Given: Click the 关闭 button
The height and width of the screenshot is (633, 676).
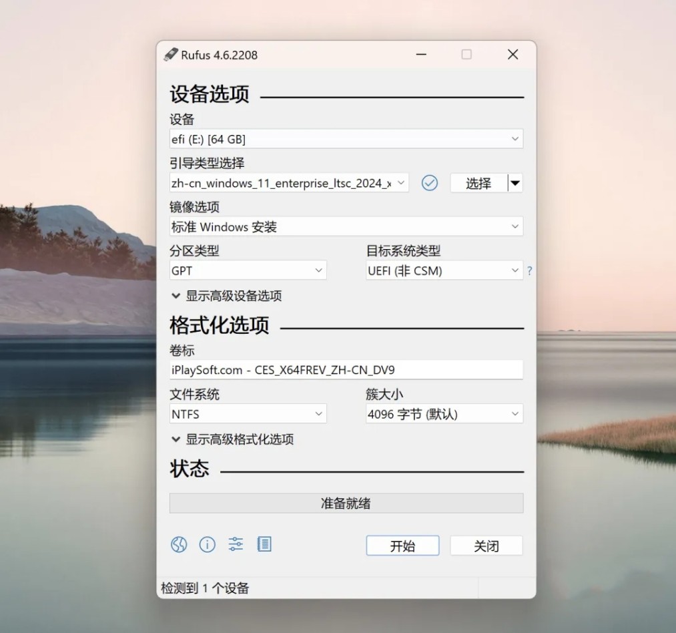Looking at the screenshot, I should point(486,546).
